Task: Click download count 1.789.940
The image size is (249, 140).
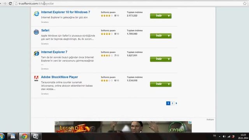Action: 132,34
